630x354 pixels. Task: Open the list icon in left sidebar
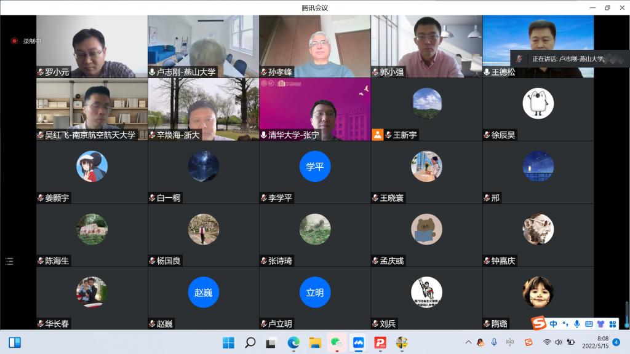9,261
